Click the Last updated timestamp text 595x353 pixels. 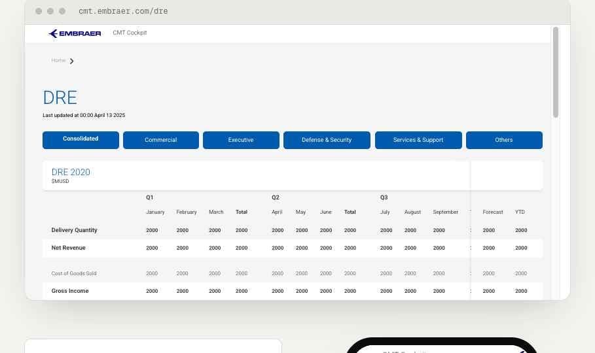84,115
